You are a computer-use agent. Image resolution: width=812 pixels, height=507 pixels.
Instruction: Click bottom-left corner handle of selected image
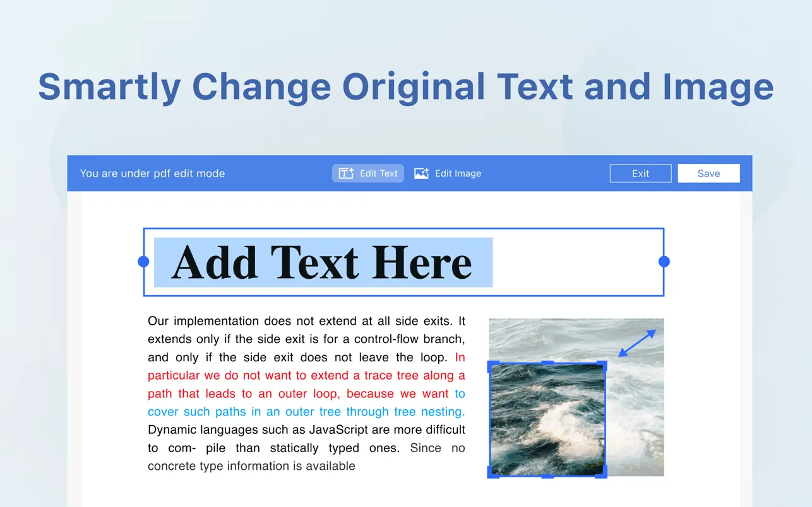(493, 473)
